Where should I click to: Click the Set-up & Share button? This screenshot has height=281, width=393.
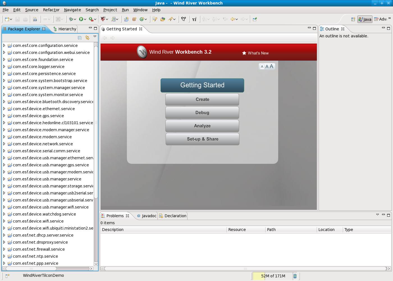202,139
